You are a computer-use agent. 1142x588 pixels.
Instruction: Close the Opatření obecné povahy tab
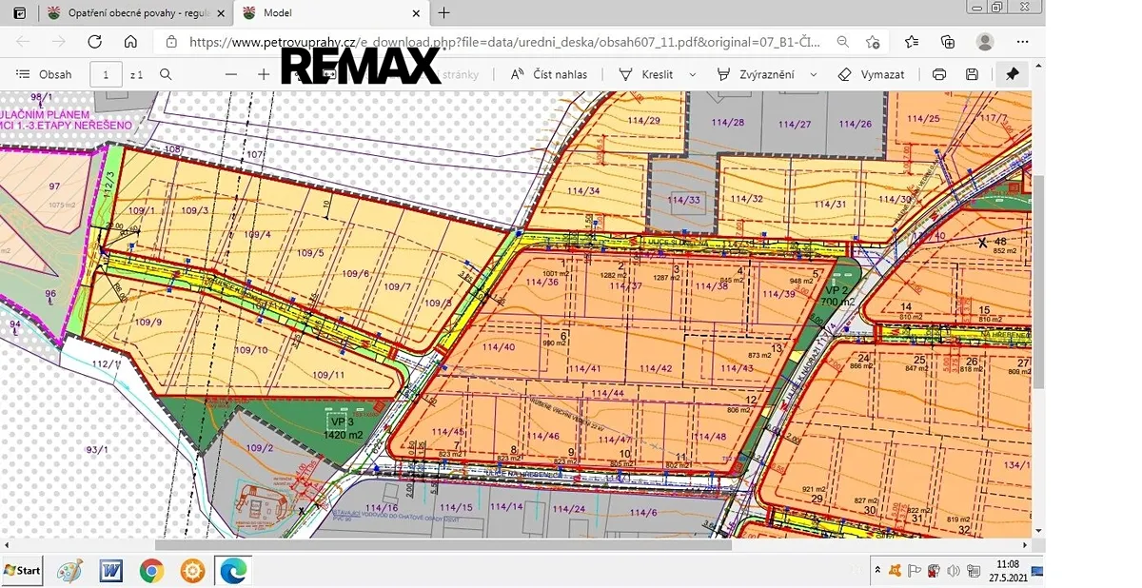coord(220,13)
